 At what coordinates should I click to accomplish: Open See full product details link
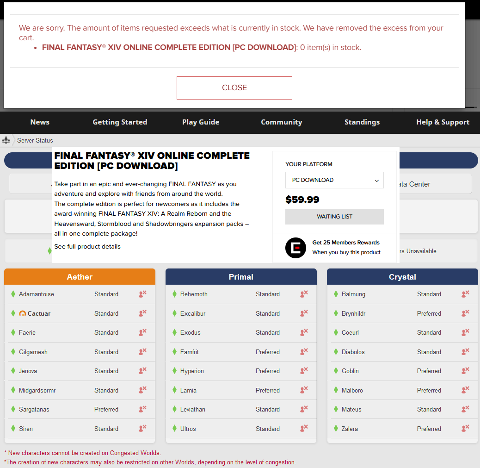coord(87,246)
